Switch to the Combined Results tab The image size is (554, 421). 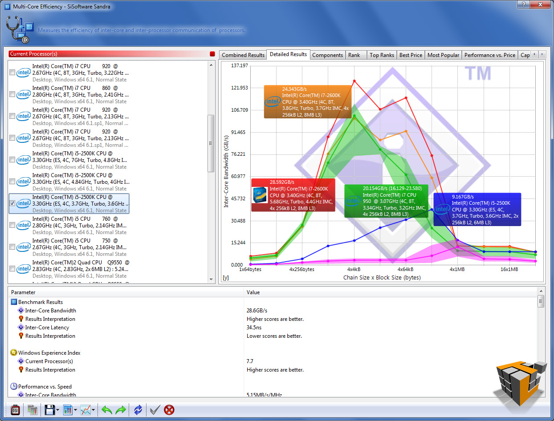click(x=243, y=55)
